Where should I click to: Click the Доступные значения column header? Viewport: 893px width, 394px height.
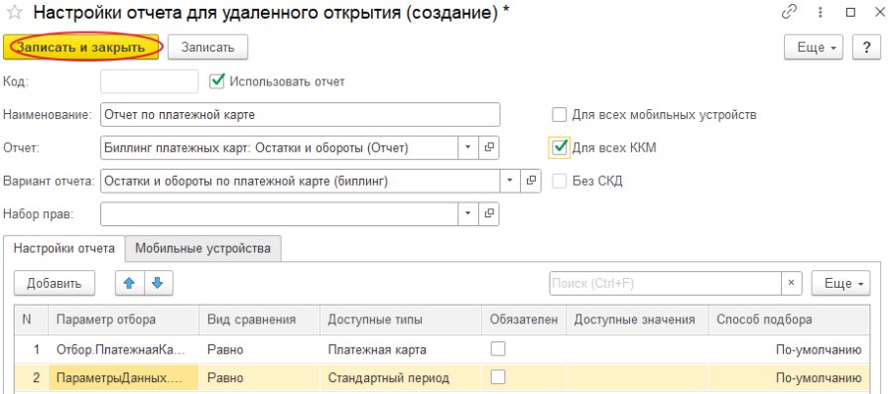[x=637, y=320]
